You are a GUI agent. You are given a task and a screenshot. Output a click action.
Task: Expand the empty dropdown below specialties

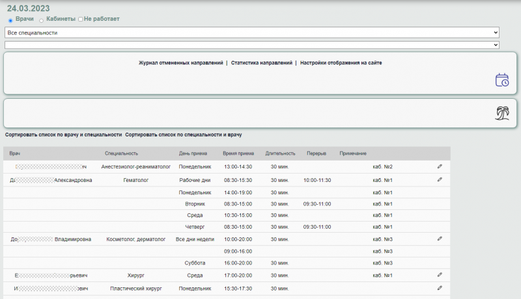pos(251,45)
